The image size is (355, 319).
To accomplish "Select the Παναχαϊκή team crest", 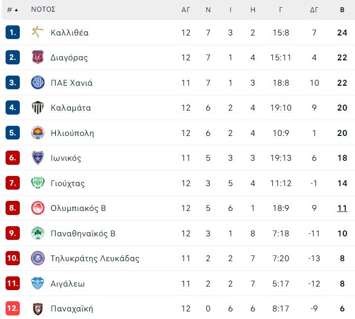I will tap(38, 308).
